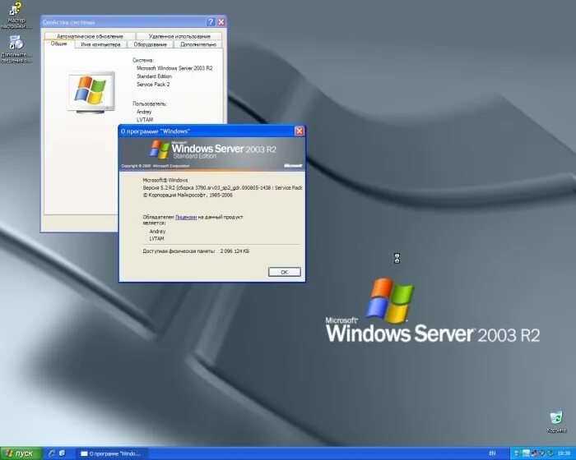Click the Show Desktop quick launch icon
The width and height of the screenshot is (576, 460).
tap(62, 453)
